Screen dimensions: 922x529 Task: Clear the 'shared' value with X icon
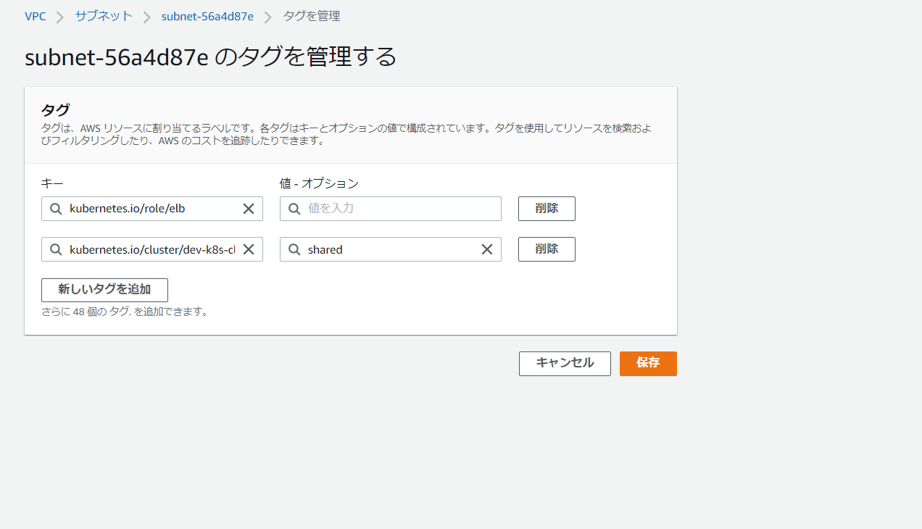(487, 249)
